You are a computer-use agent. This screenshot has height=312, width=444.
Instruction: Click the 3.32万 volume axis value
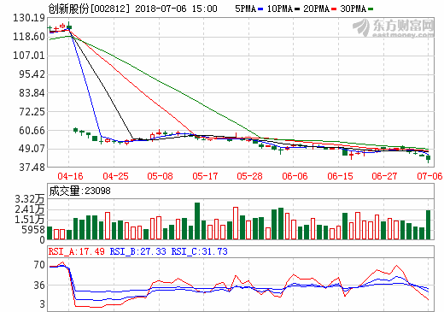pyautogui.click(x=30, y=199)
